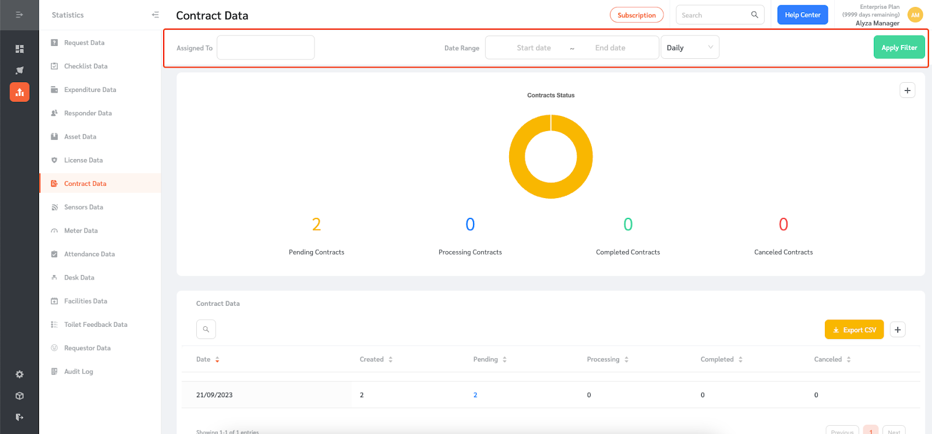Viewport: 932px width, 434px height.
Task: Open the cube icon in the dark sidebar
Action: point(19,396)
